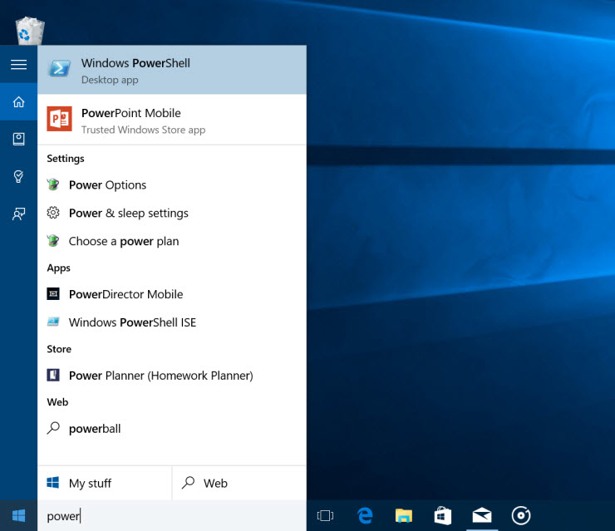The image size is (615, 531).
Task: Launch PowerDirector Mobile app
Action: pos(125,294)
